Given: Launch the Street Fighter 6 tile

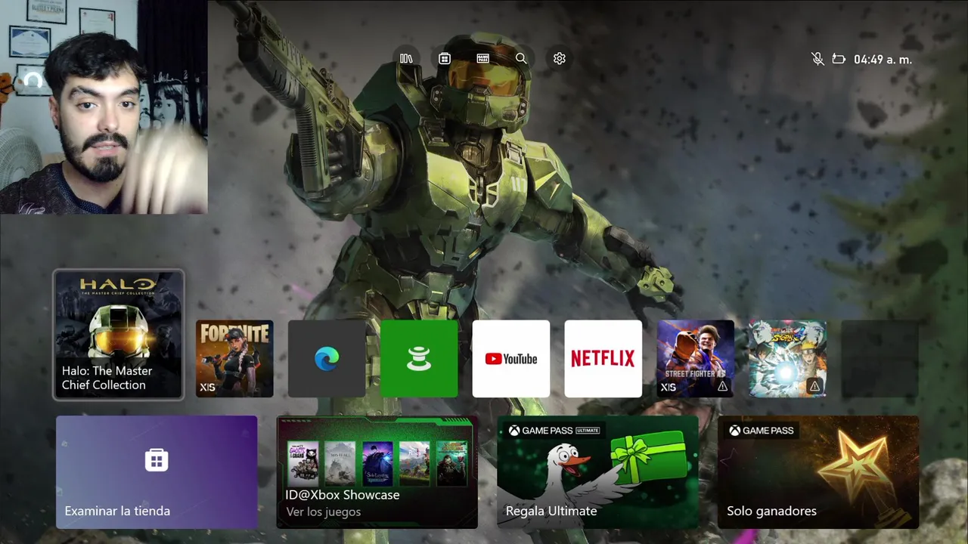Looking at the screenshot, I should pos(696,358).
